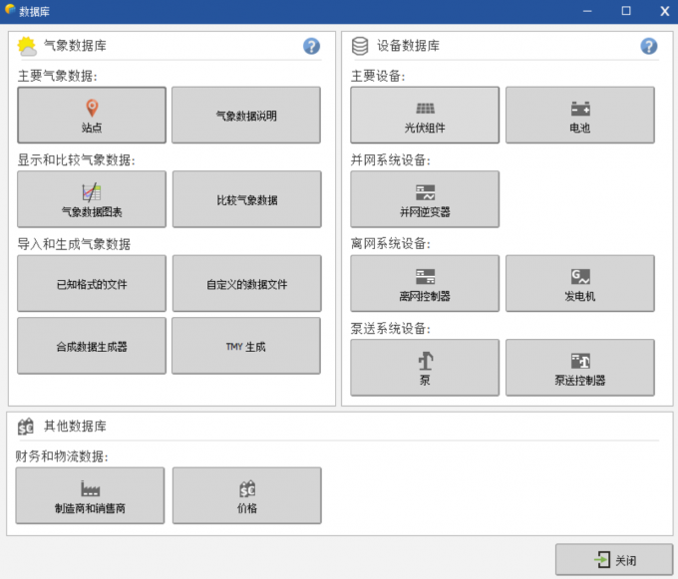
Task: Click the 比较气象数据 button
Action: 247,199
